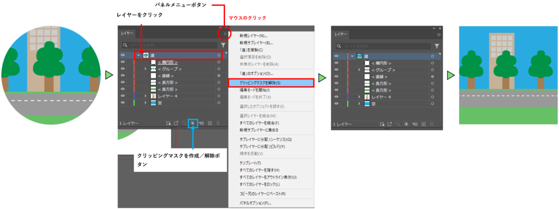Hide レイヤー 4 via its eye beside the open menu
The image size is (559, 209).
click(123, 96)
